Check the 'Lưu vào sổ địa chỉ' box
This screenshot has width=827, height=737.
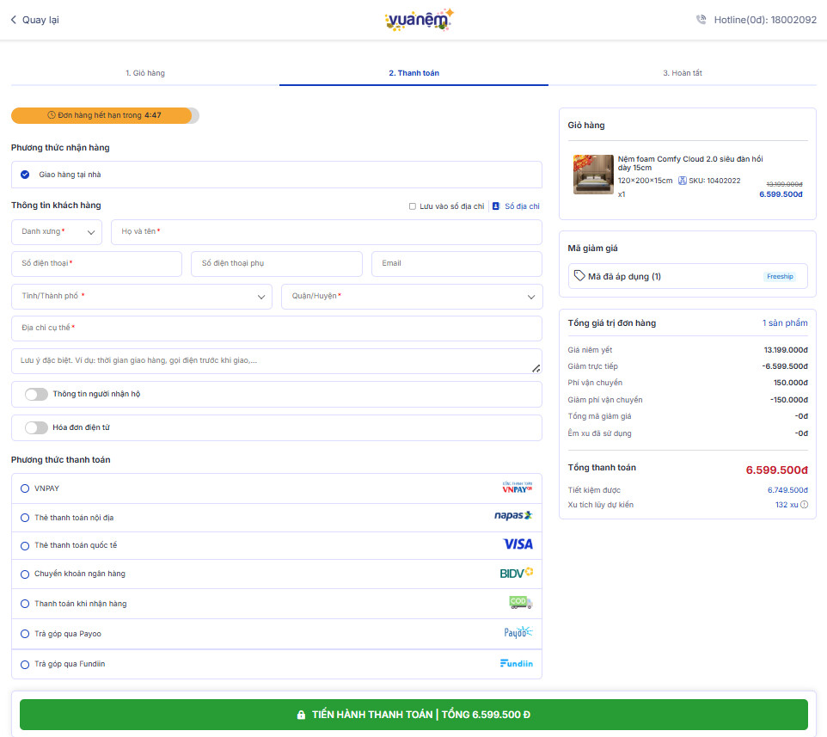pos(413,206)
